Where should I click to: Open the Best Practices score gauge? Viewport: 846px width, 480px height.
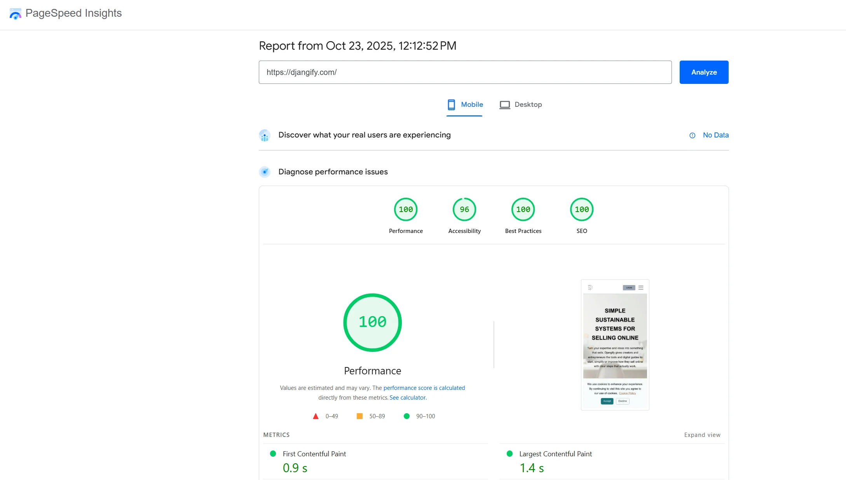[523, 210]
